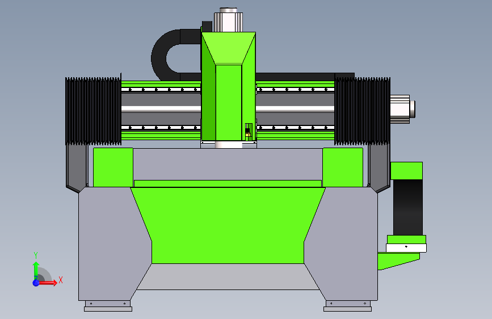Select the black cylinder on the right side
The height and width of the screenshot is (319, 492).
point(408,207)
